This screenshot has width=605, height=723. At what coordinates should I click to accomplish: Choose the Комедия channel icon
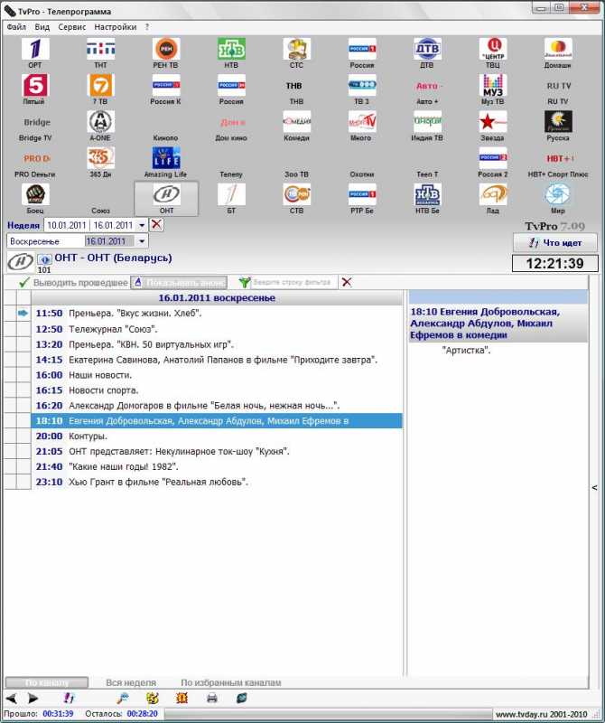(297, 122)
